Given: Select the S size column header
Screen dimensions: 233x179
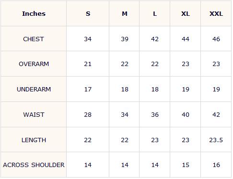Looking at the screenshot, I should (x=88, y=14).
